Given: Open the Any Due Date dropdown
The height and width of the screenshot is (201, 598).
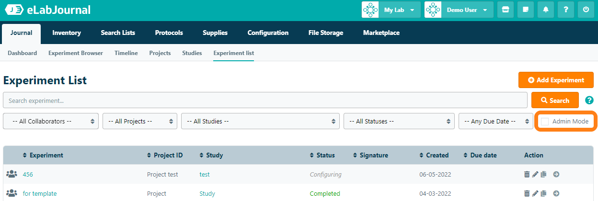Looking at the screenshot, I should click(495, 122).
